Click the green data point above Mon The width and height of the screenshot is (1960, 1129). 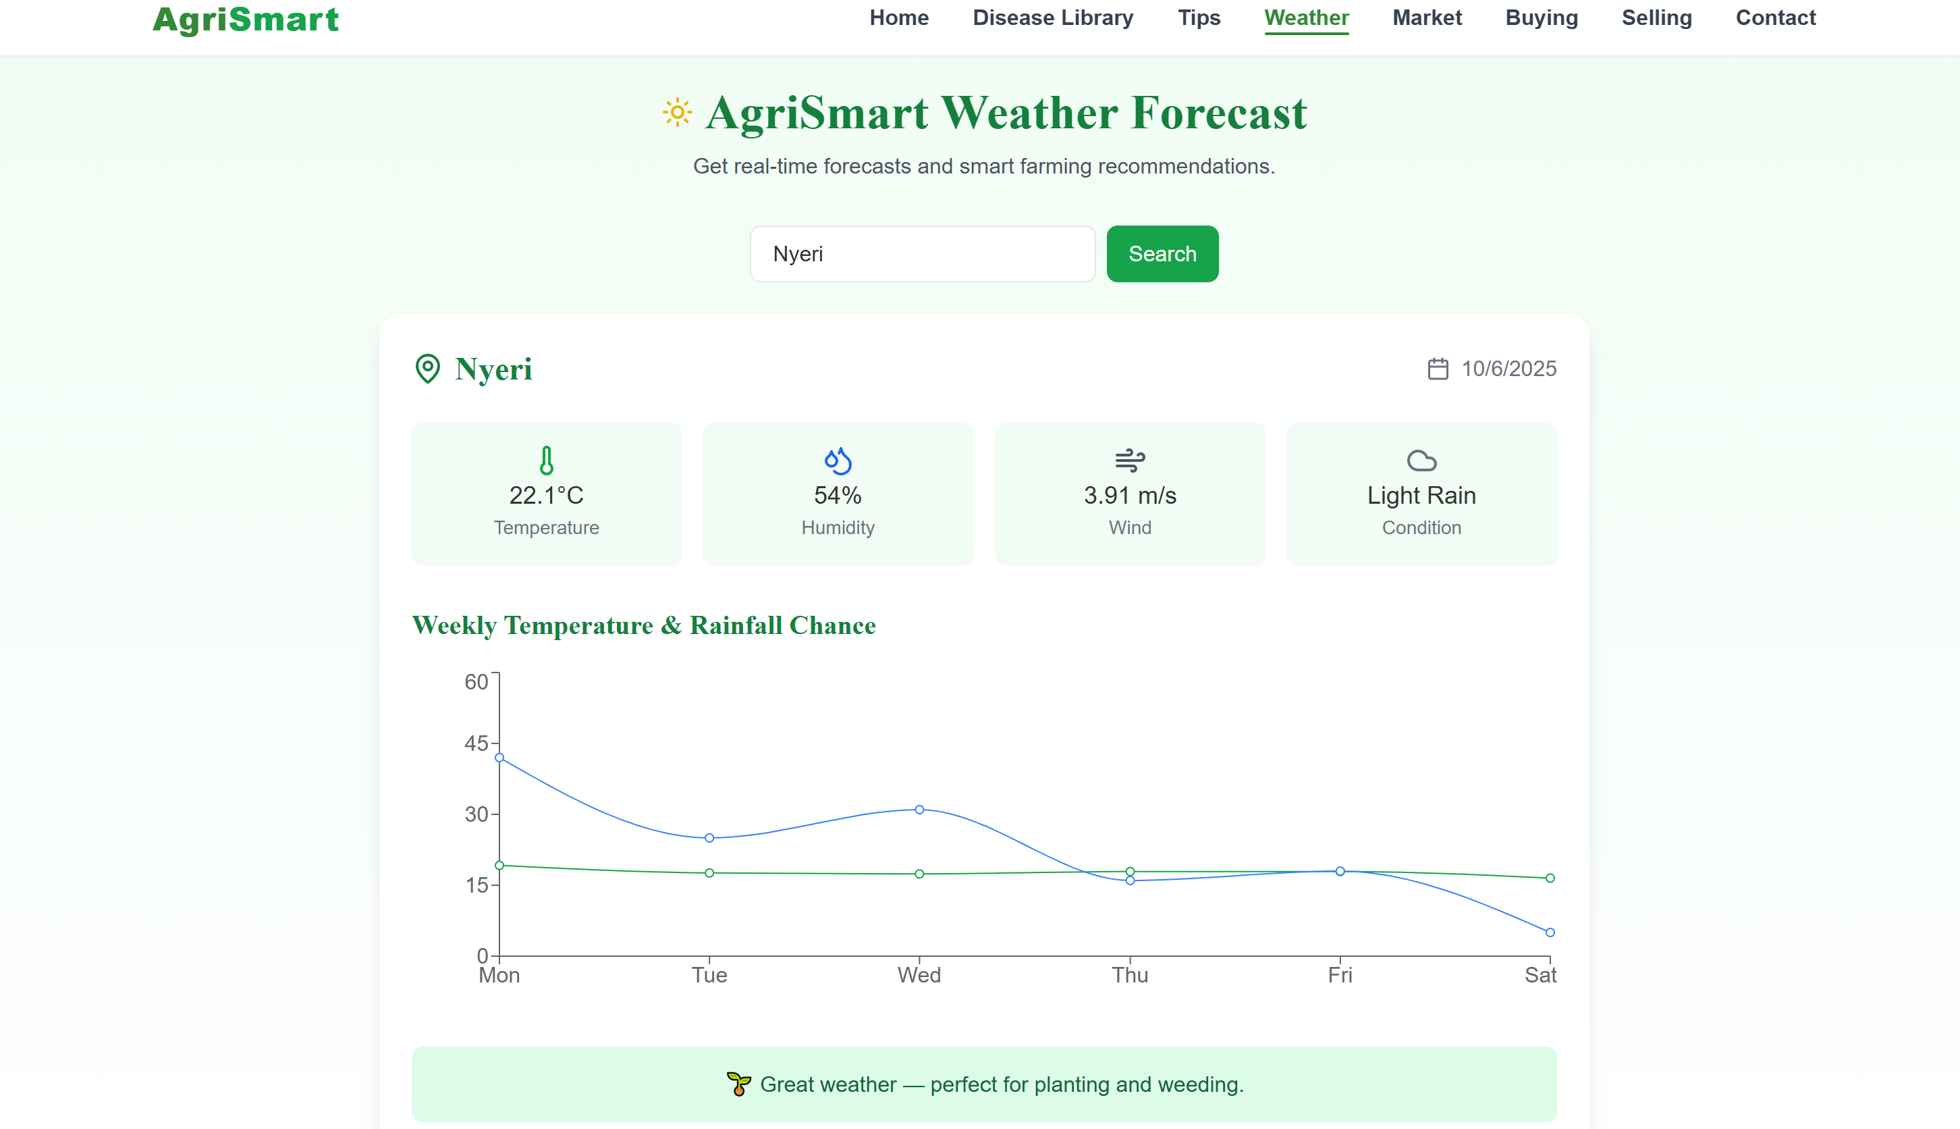[499, 866]
